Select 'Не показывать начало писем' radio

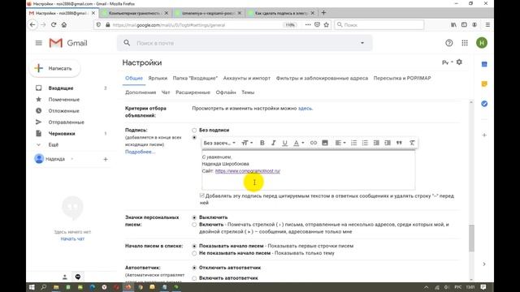pos(194,253)
